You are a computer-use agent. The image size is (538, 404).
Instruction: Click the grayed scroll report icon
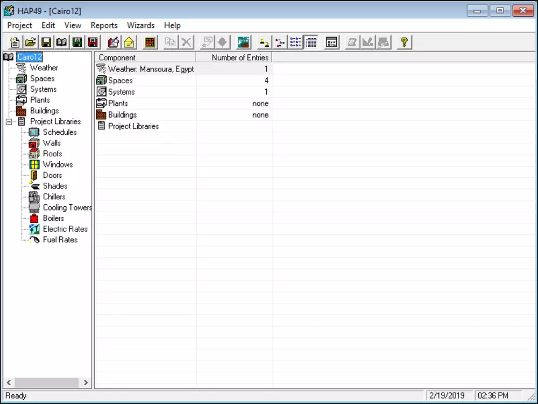point(352,42)
